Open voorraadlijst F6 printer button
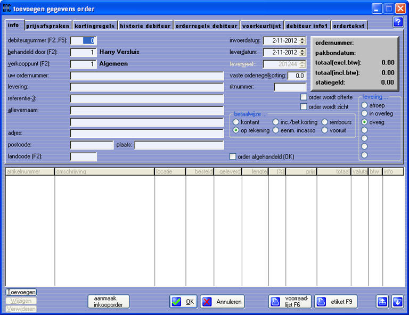 point(290,302)
